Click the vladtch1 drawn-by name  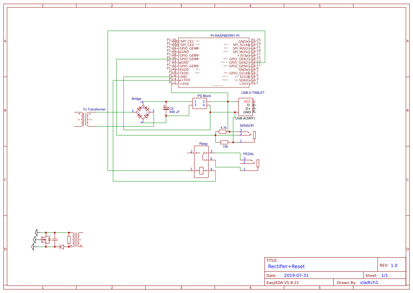click(369, 282)
